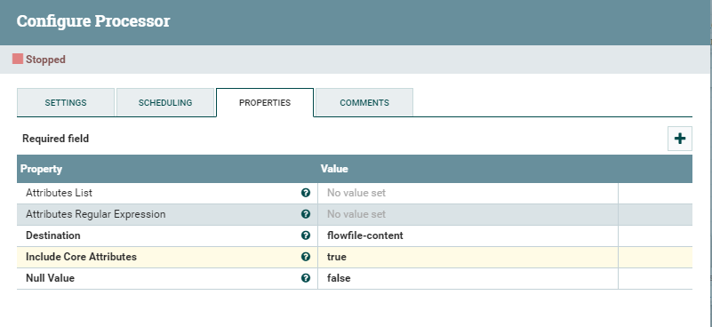Image resolution: width=712 pixels, height=327 pixels.
Task: Go to the Comments tab
Action: (x=364, y=103)
